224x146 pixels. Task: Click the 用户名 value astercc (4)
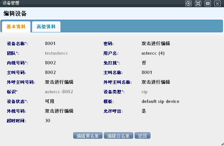click(153, 53)
